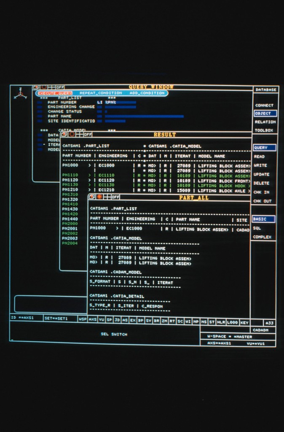
Task: Click the red circle icon in PART_ALL title bar
Action: [100, 197]
